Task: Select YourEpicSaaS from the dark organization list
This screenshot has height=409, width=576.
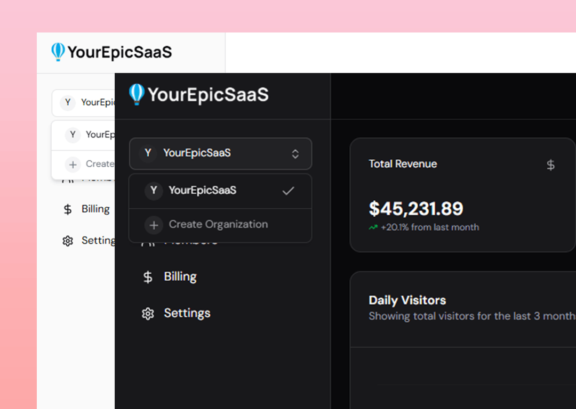Action: pos(202,191)
